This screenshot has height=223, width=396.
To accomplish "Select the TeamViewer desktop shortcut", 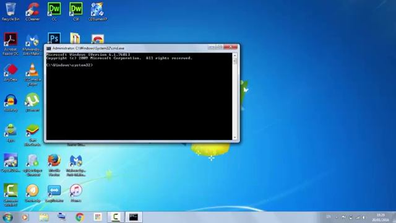I will click(x=54, y=193).
